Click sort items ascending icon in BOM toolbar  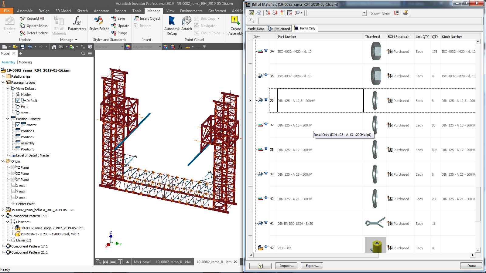click(x=268, y=13)
